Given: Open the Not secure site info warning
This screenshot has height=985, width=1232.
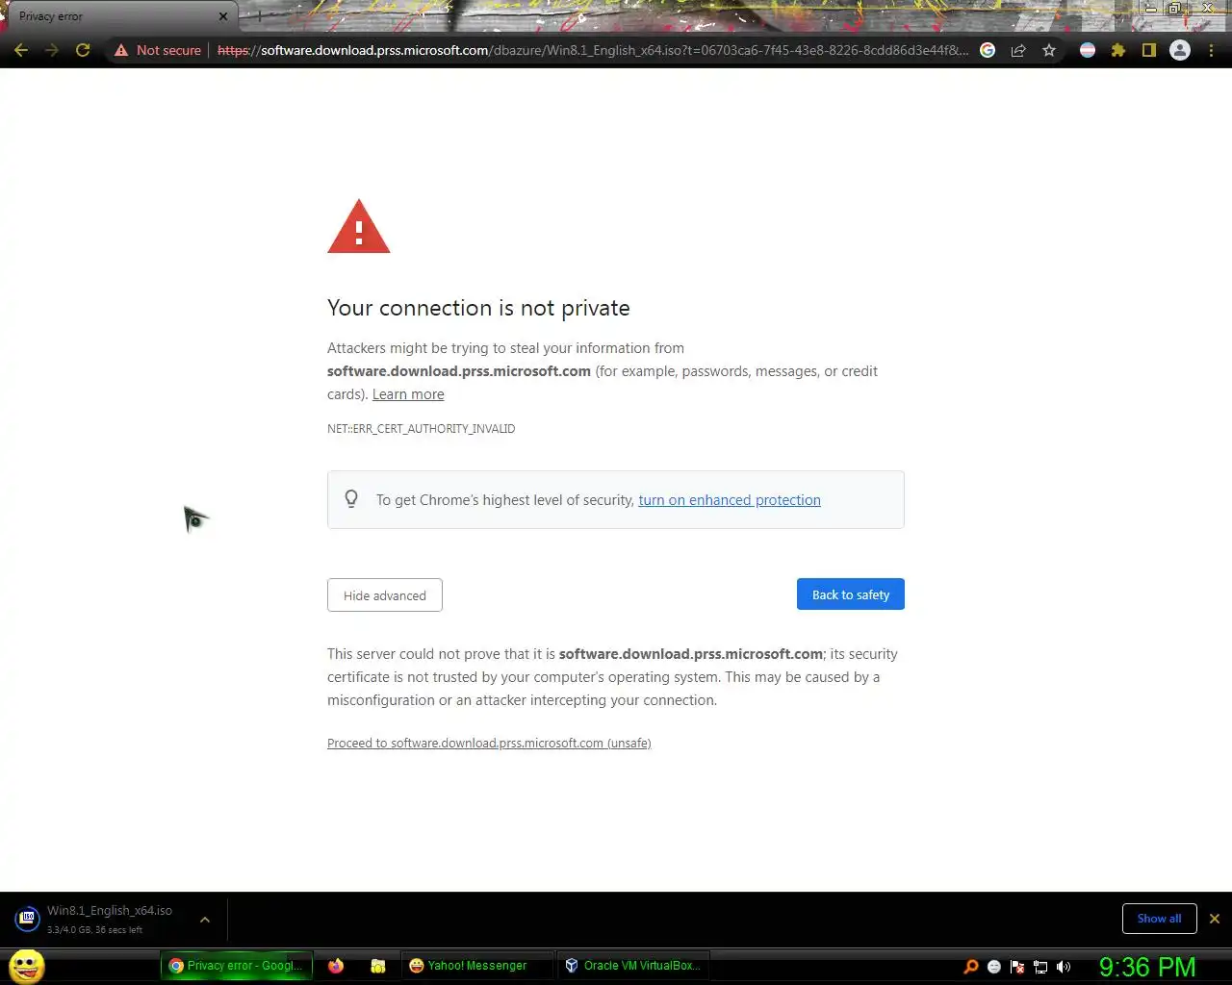Looking at the screenshot, I should 158,50.
